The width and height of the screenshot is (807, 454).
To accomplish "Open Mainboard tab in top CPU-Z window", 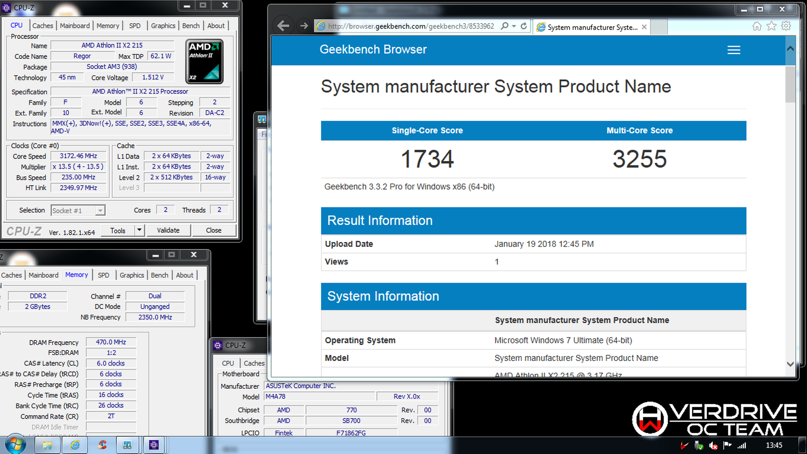I will 75,26.
